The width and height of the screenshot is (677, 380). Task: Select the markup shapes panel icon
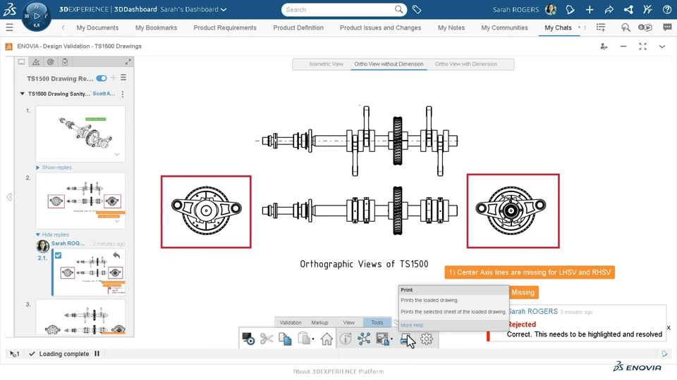pyautogui.click(x=36, y=62)
